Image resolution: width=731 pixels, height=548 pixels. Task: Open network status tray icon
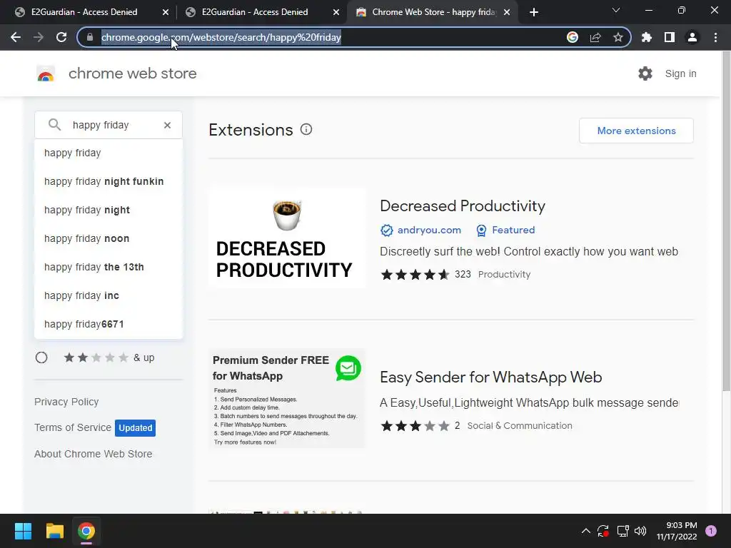click(x=622, y=531)
